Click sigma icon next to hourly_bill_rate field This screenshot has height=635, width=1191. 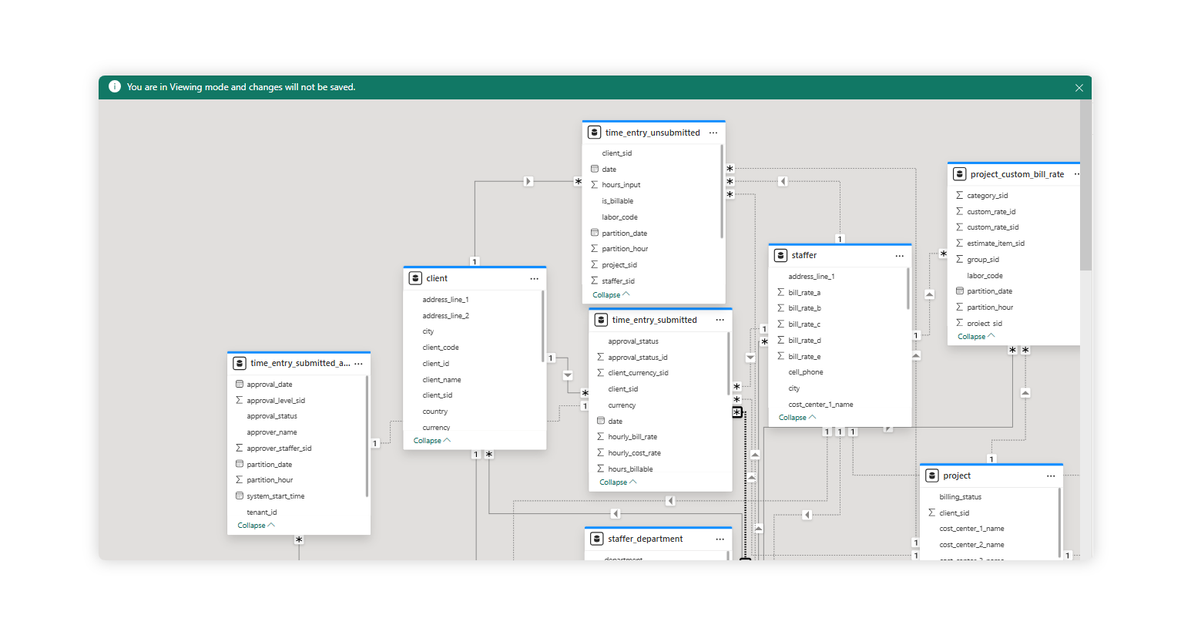click(600, 436)
